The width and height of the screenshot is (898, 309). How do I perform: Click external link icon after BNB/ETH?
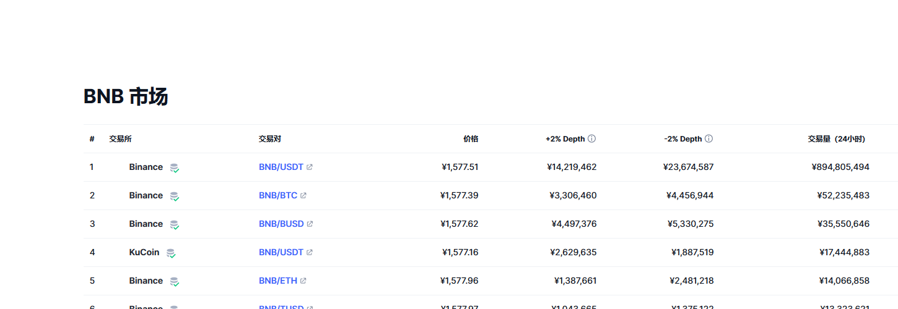point(303,281)
